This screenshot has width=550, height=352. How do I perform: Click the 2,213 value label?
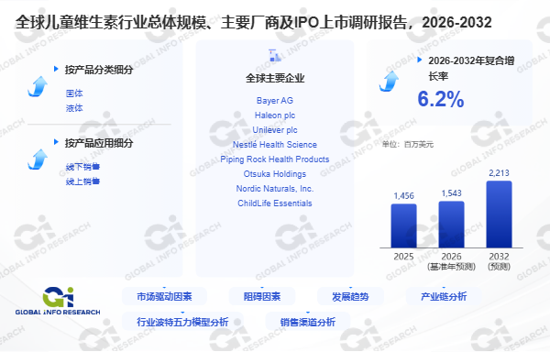[499, 173]
